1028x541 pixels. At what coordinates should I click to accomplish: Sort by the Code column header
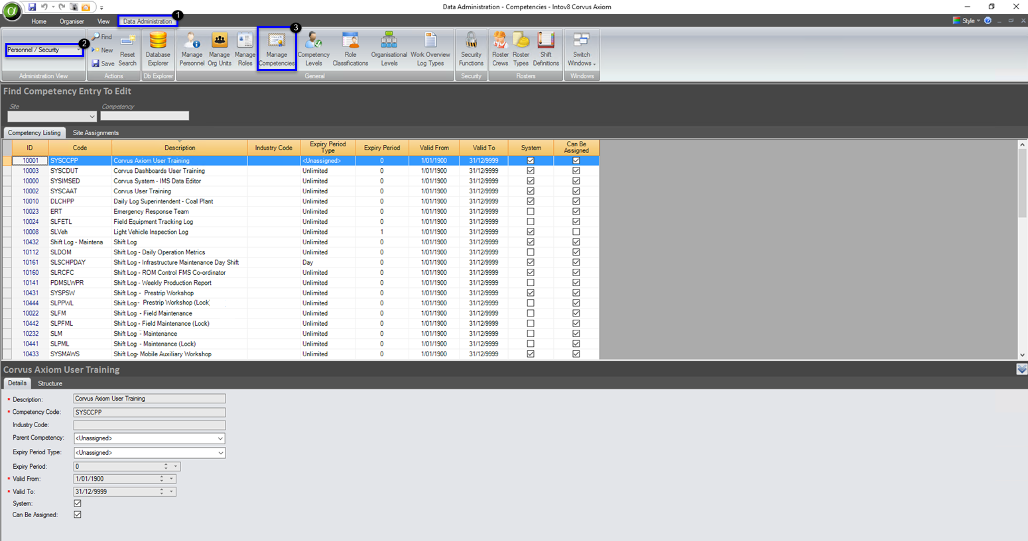pos(80,148)
